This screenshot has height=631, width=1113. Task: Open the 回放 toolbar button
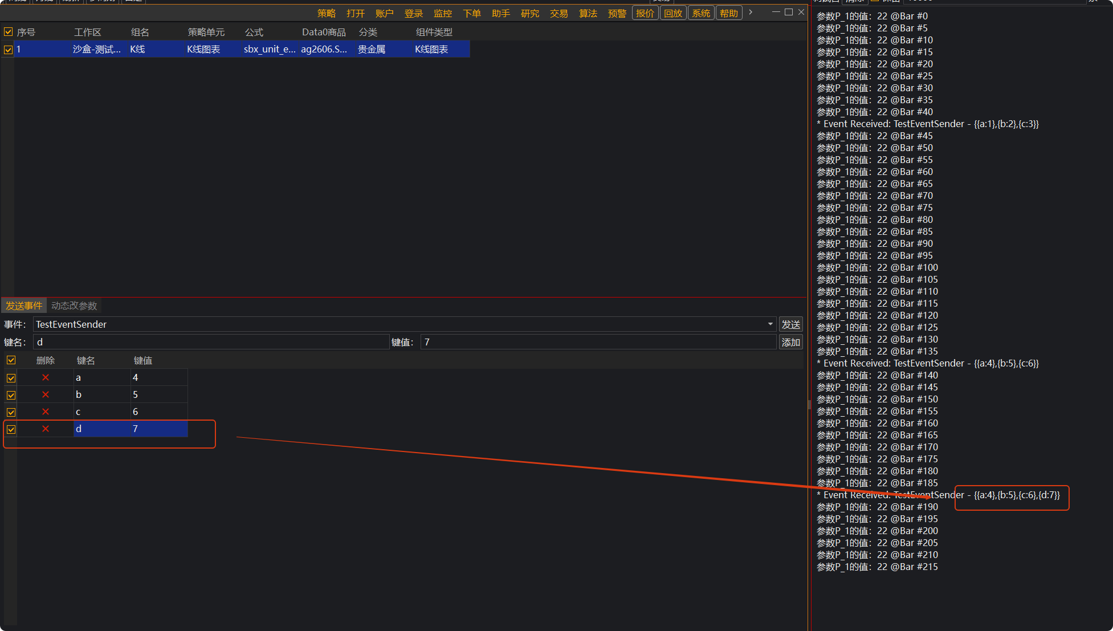[x=673, y=13]
